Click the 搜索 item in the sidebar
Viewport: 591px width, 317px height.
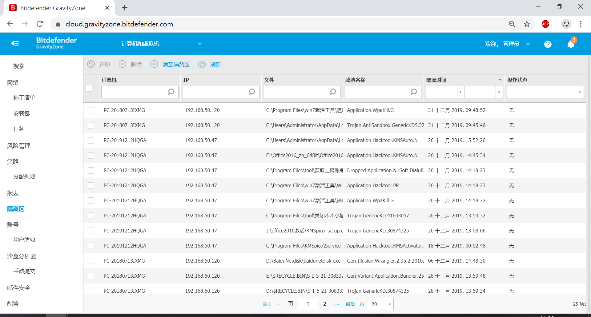pos(19,66)
